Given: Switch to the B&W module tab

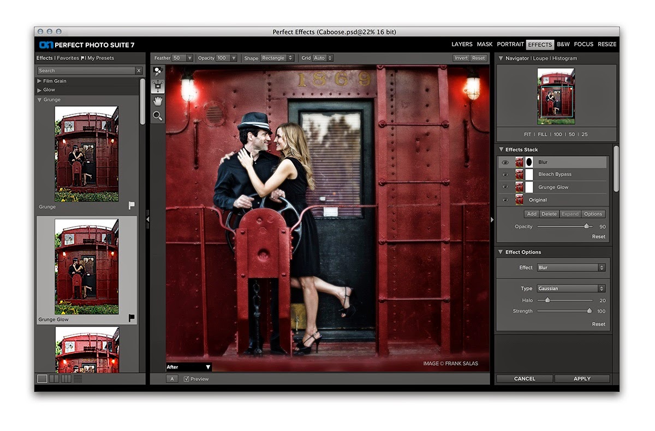Looking at the screenshot, I should [x=562, y=44].
